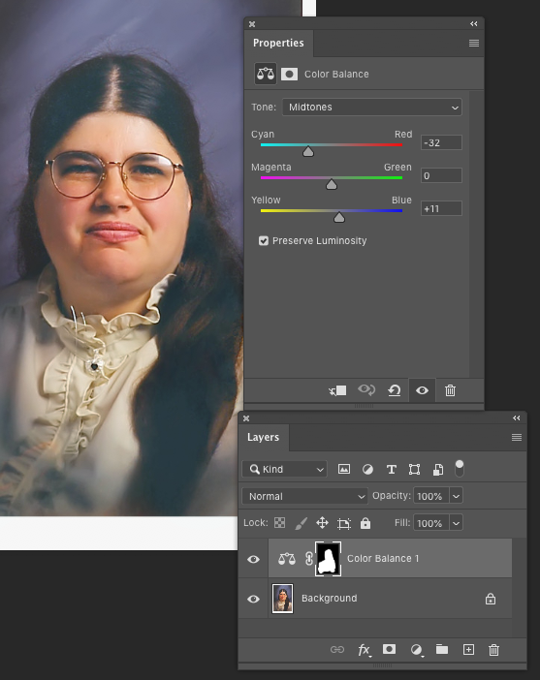Click the Background layer name
Image resolution: width=540 pixels, height=680 pixels.
click(329, 599)
